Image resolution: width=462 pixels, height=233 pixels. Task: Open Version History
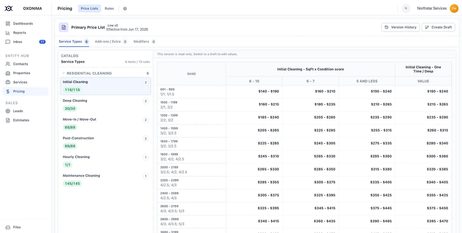401,27
